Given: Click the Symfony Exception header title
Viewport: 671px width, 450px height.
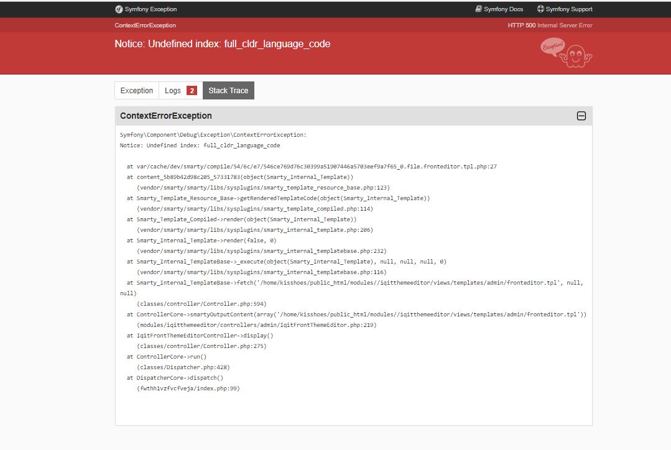Looking at the screenshot, I should [x=150, y=9].
